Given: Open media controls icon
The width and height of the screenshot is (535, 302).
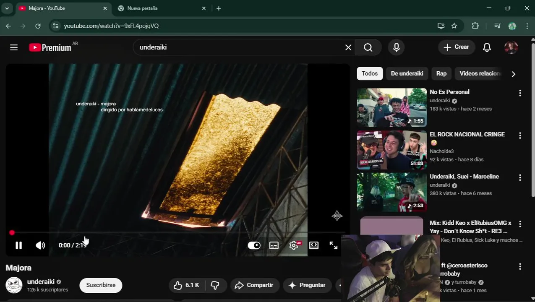Looking at the screenshot, I should click(498, 26).
